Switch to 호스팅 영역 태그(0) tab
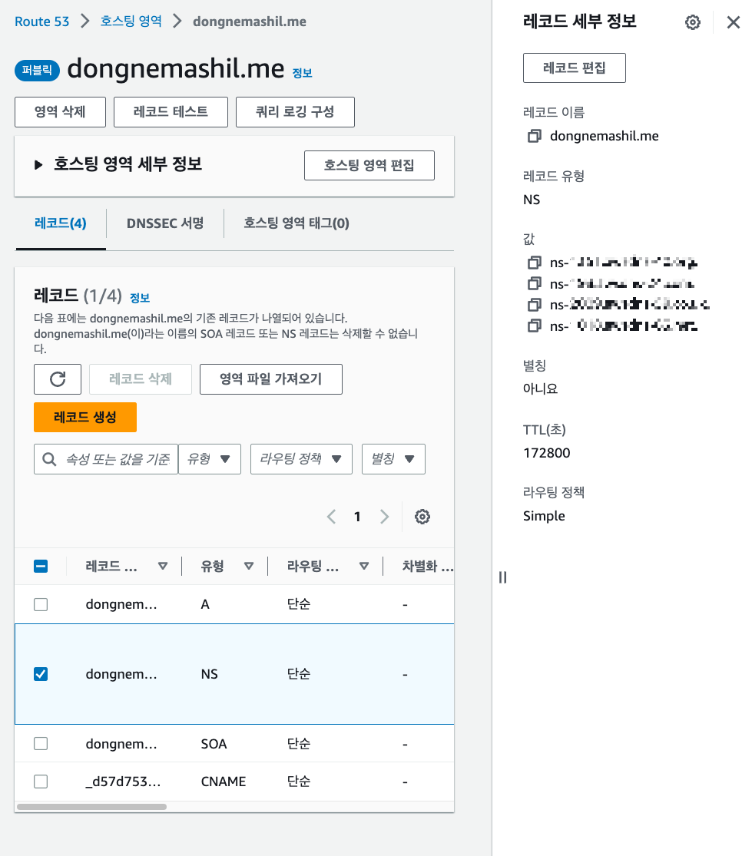The width and height of the screenshot is (752, 856). point(296,223)
